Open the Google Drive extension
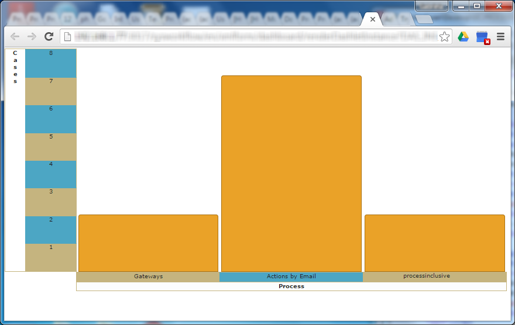 click(x=463, y=37)
